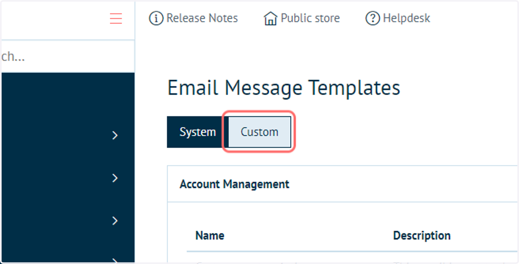
Task: Click the Name column header
Action: click(x=210, y=235)
